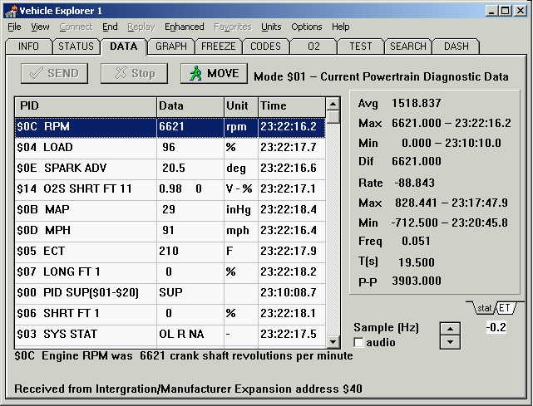Select the $0D MPH row
Screen dimensions: 533x406
[170, 231]
